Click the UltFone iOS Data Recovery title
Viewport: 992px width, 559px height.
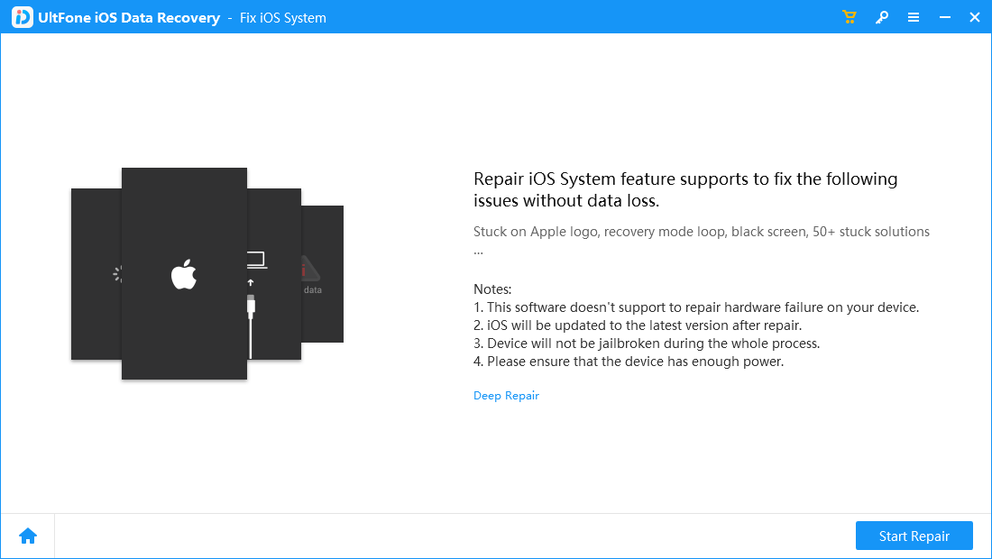coord(128,17)
